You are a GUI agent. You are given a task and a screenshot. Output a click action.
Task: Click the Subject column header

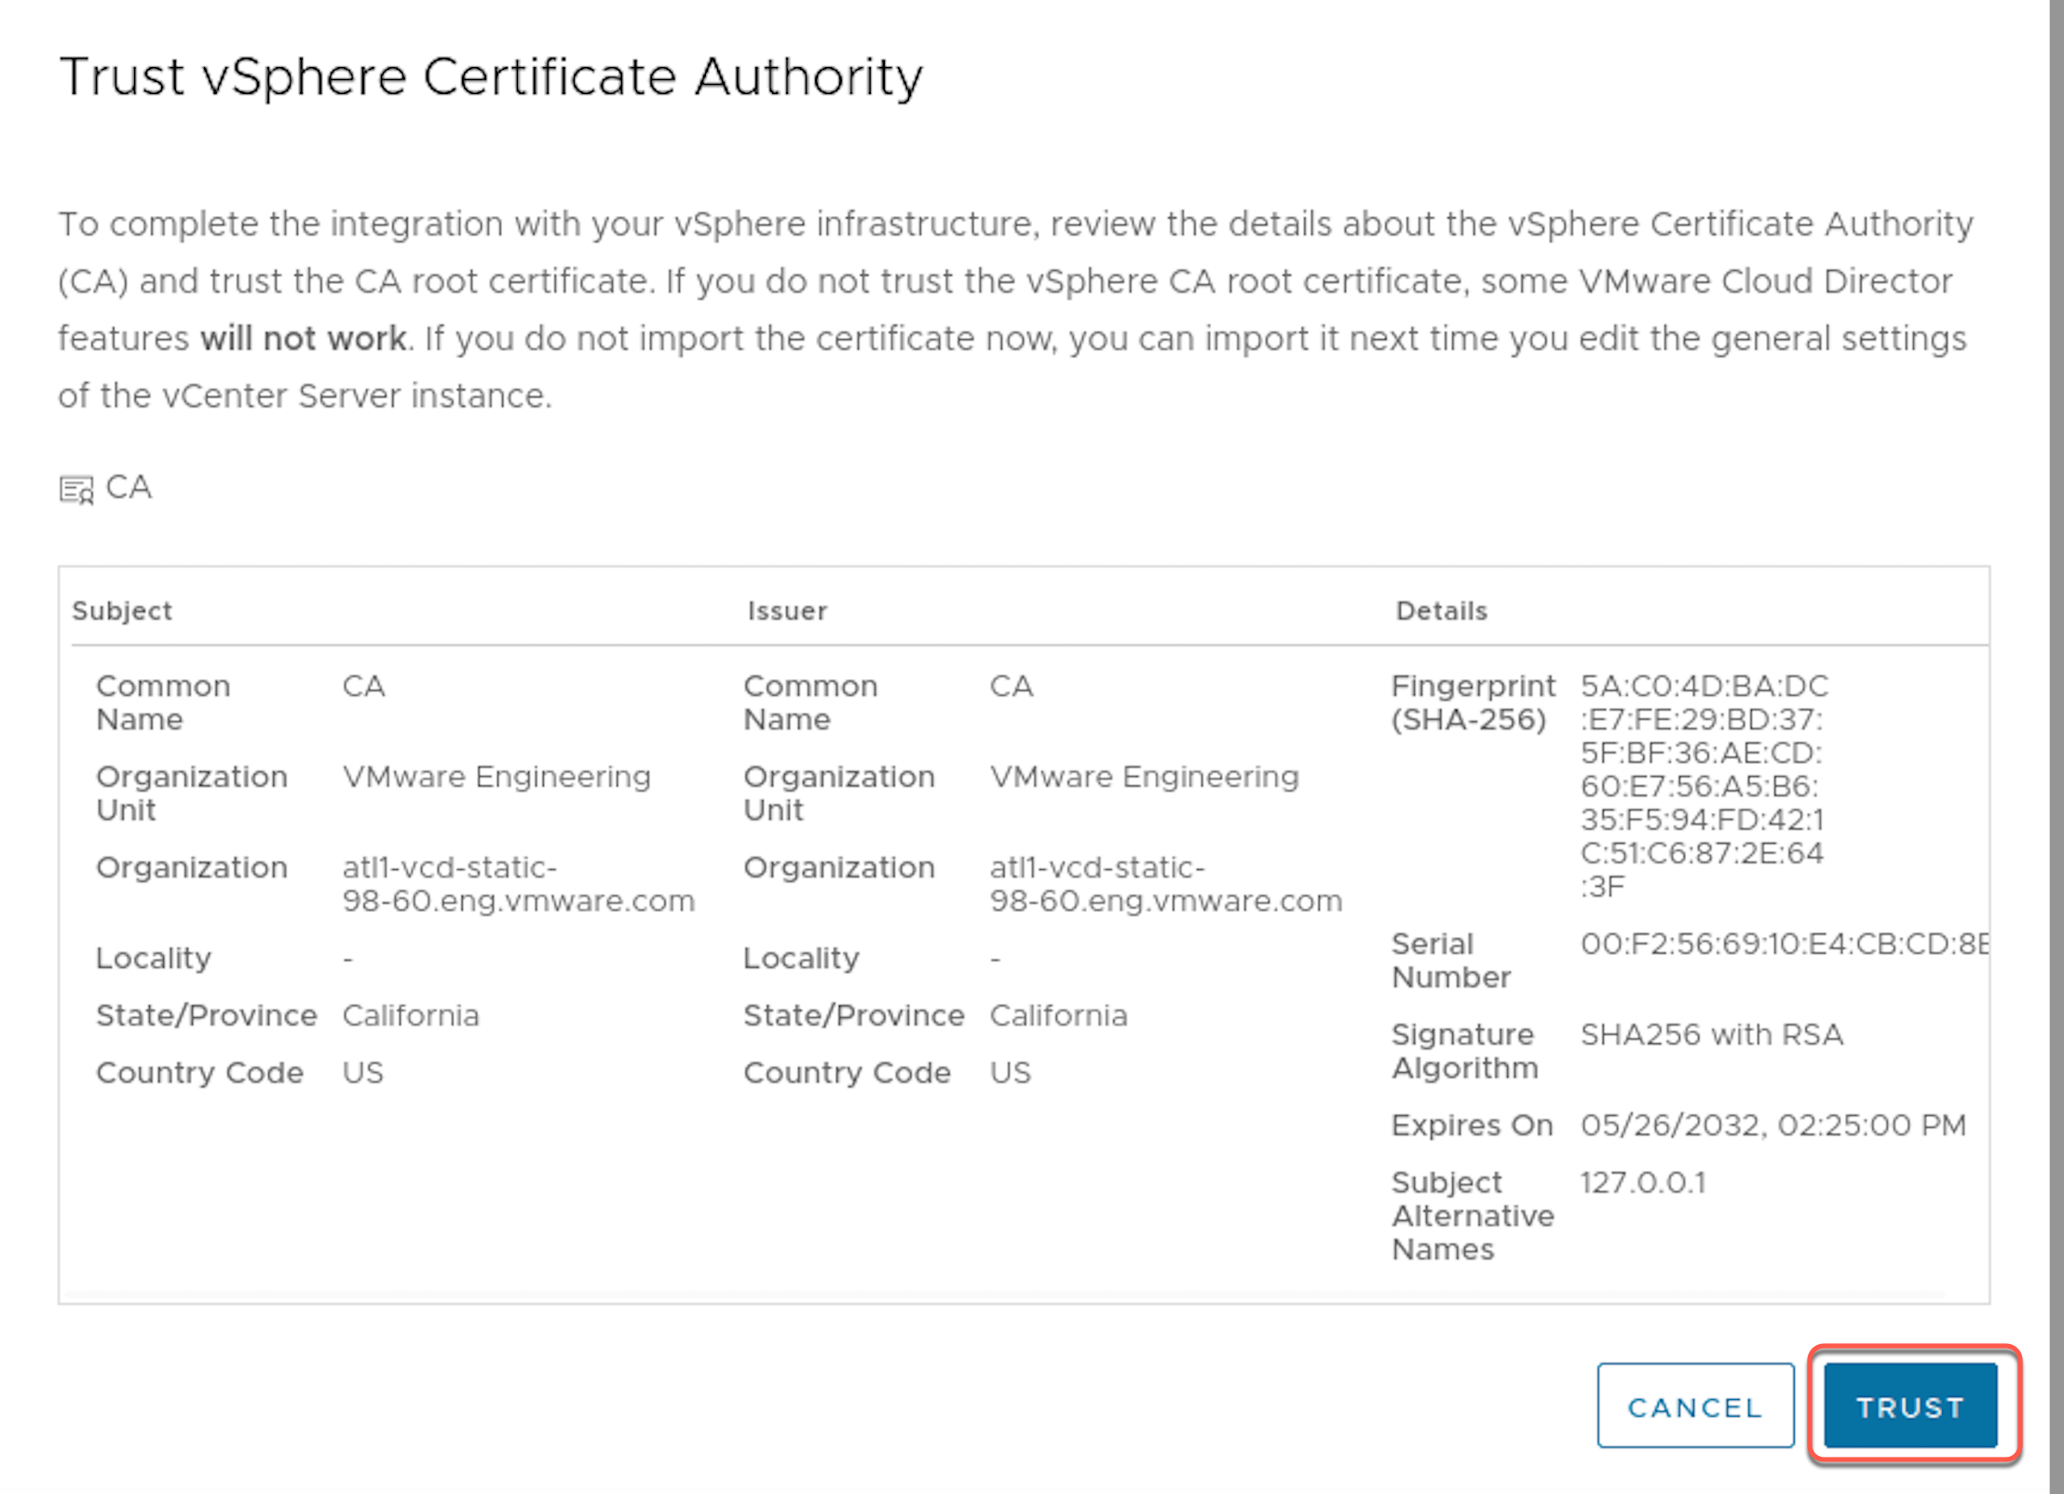tap(122, 611)
